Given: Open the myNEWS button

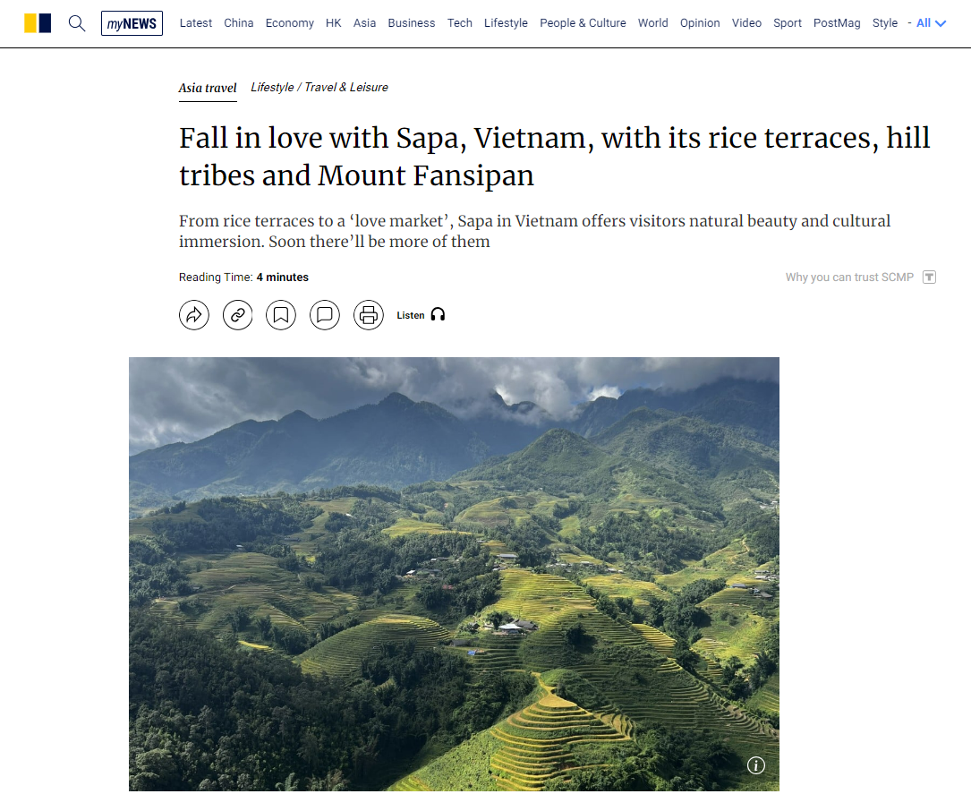Looking at the screenshot, I should [x=132, y=23].
